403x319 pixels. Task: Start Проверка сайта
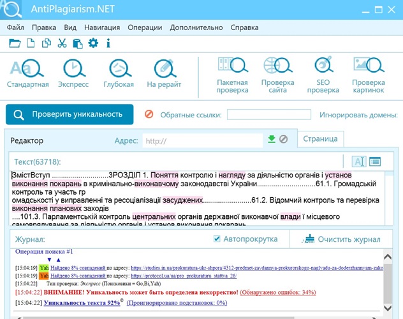point(277,75)
